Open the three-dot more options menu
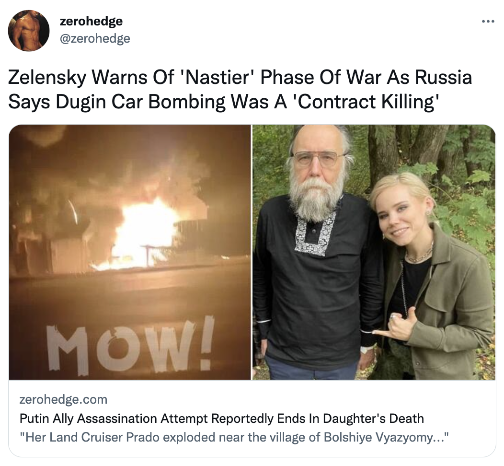This screenshot has height=466, width=504. 488,22
